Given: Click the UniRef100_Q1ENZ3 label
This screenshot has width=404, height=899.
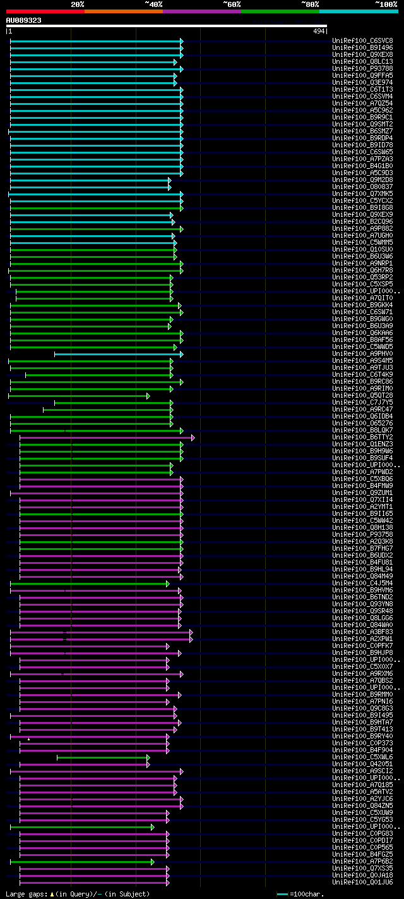Looking at the screenshot, I should point(362,444).
